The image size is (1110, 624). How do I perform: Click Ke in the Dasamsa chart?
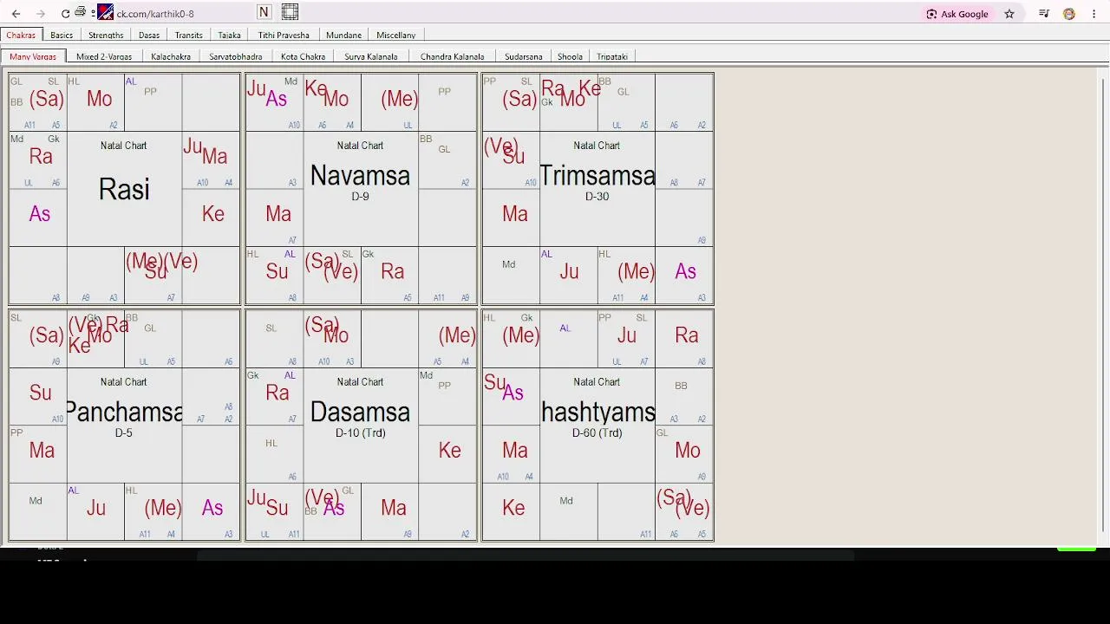point(449,451)
